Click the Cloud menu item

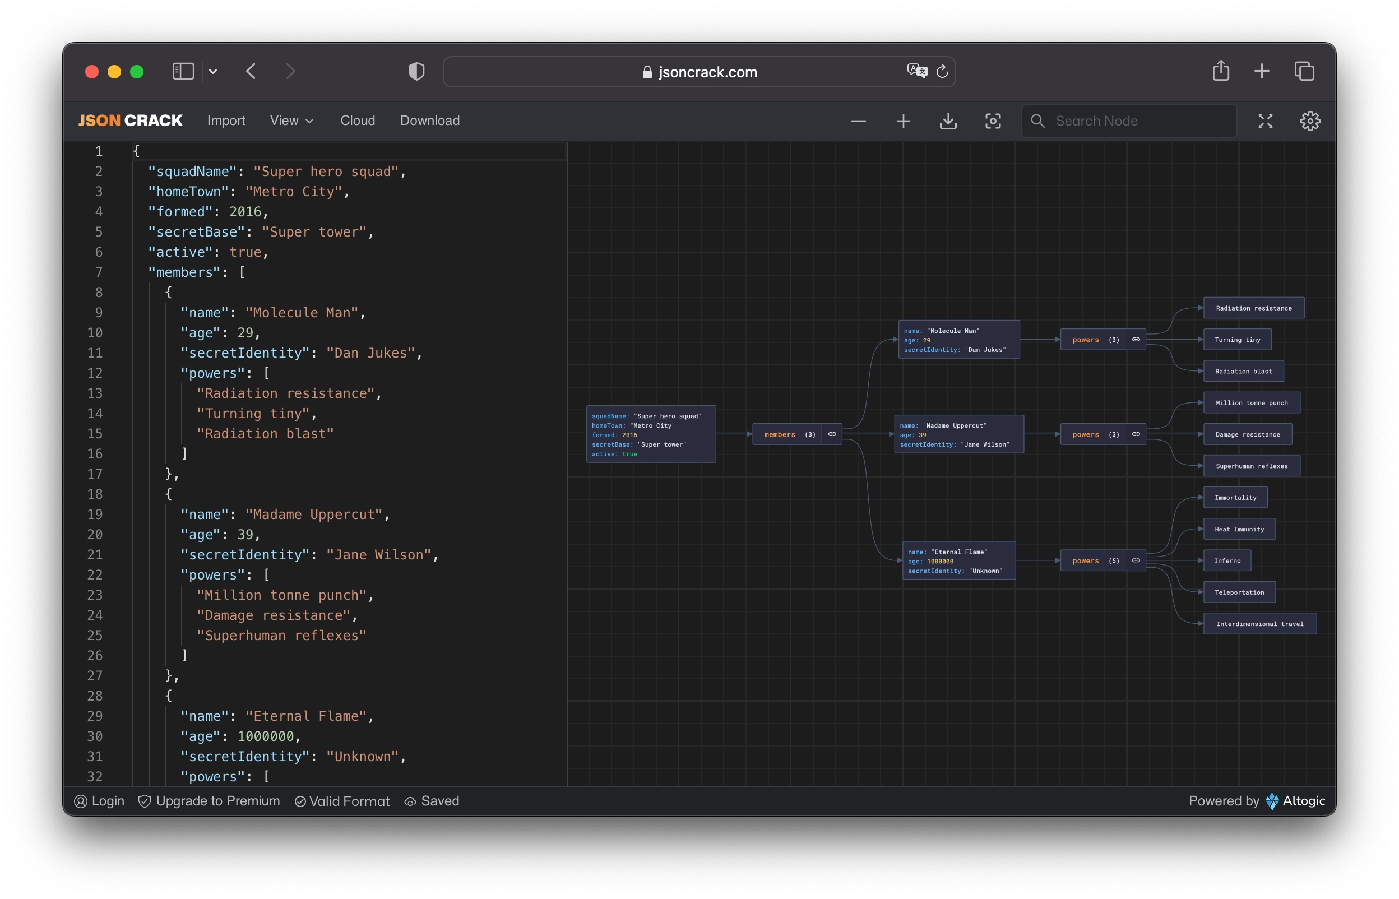[357, 121]
